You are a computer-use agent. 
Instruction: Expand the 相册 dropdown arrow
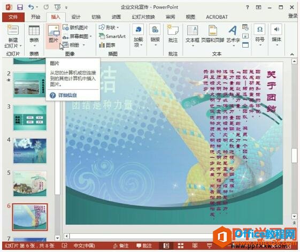point(83,45)
